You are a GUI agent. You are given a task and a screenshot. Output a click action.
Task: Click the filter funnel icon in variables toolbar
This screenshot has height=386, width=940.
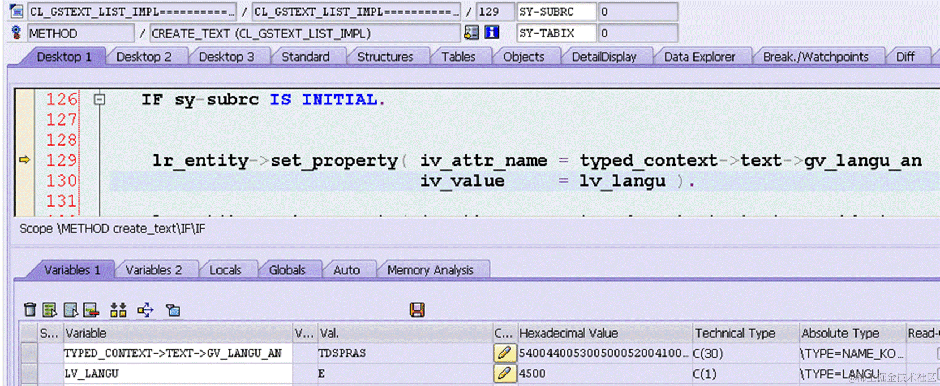click(x=173, y=310)
